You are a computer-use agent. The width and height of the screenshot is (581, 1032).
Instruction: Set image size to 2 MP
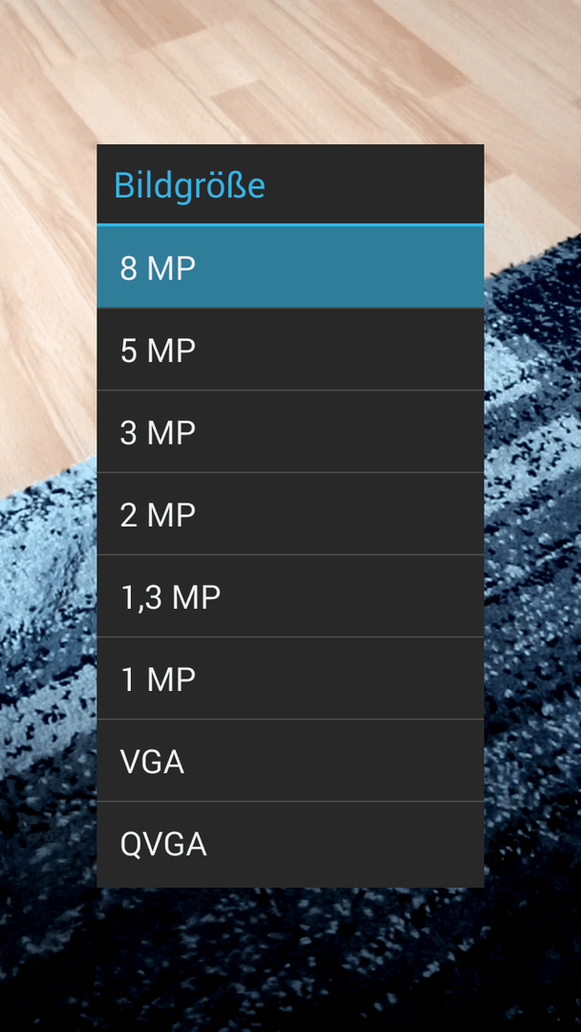click(x=290, y=513)
